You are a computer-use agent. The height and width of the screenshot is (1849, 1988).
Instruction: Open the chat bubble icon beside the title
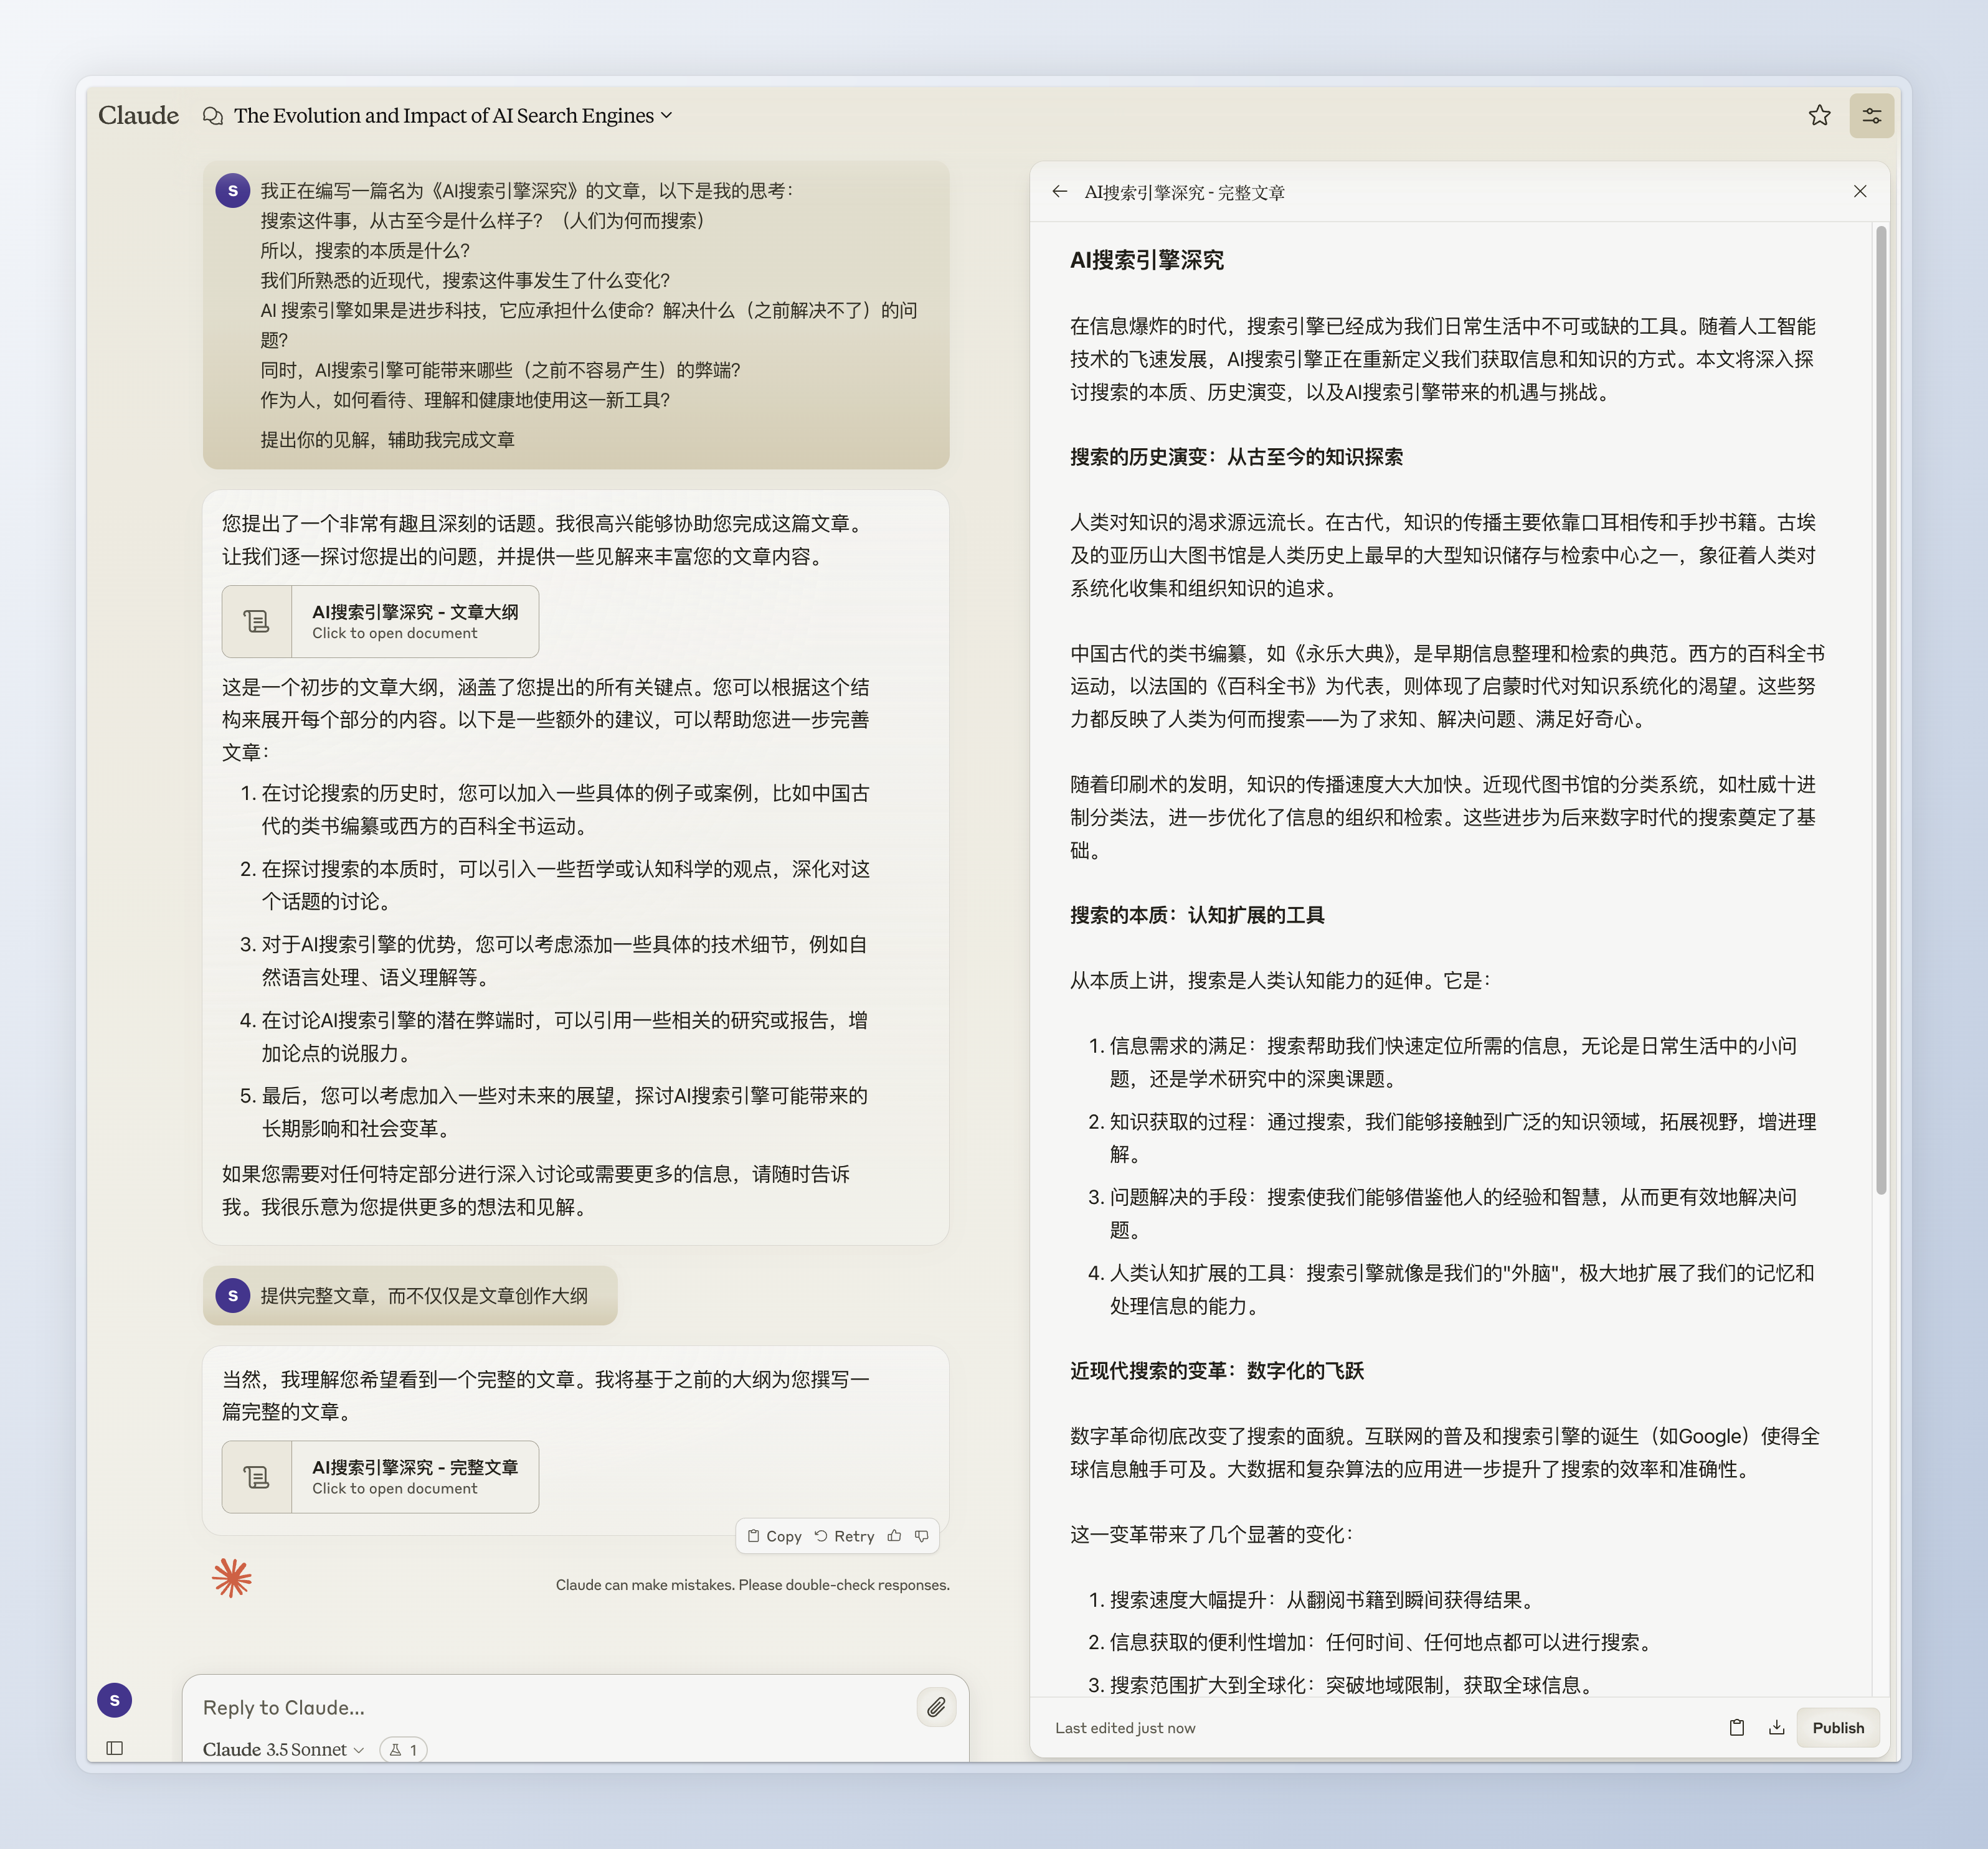(x=213, y=116)
